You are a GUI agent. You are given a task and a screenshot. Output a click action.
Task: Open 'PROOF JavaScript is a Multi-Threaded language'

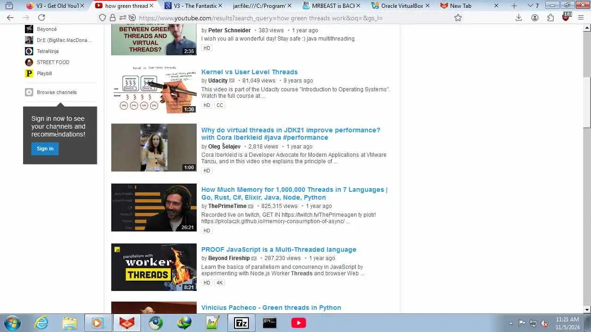[x=279, y=249]
